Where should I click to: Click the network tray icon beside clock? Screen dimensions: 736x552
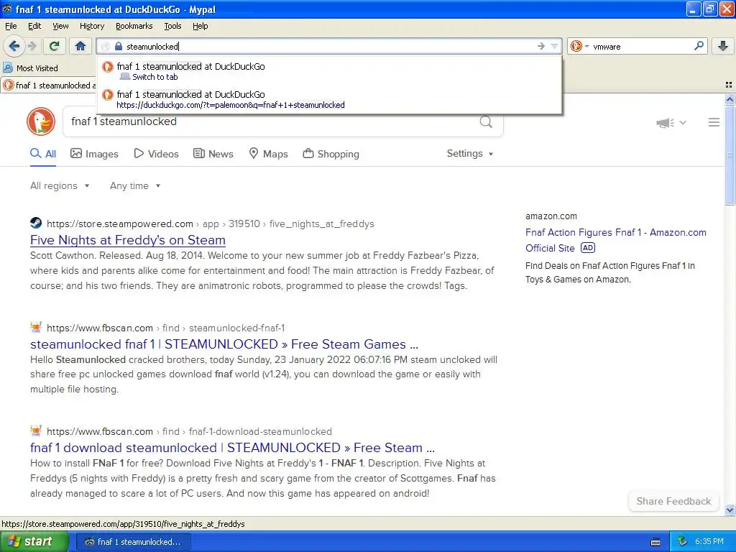pyautogui.click(x=683, y=541)
